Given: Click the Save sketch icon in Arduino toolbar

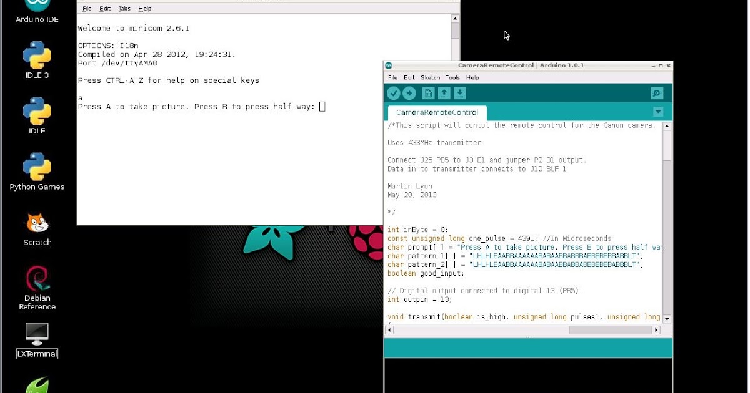Looking at the screenshot, I should 461,92.
